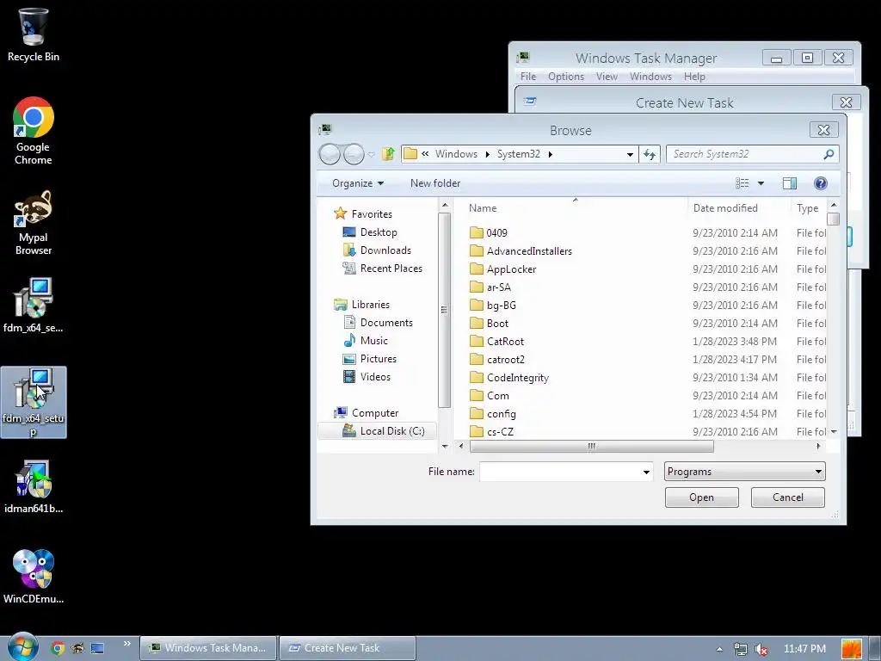The width and height of the screenshot is (881, 661).
Task: Select Recent Places in navigation pane
Action: pyautogui.click(x=382, y=269)
